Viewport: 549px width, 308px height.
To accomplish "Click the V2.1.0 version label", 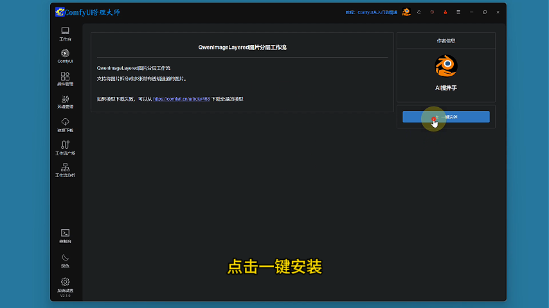I will [x=65, y=296].
